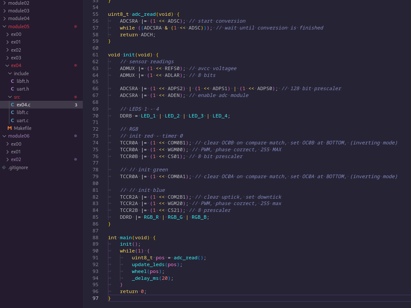Collapse the include folder chevron
This screenshot has width=411, height=308.
[10, 73]
